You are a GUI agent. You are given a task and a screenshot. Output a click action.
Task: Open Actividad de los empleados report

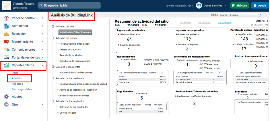coord(74,107)
